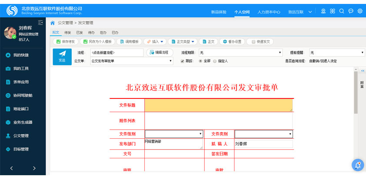Open the 公文单 dropdown
Screen dimensions: 366x180
click(x=132, y=61)
